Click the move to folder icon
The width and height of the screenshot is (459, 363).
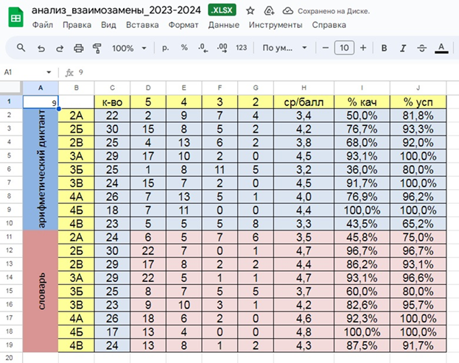click(269, 11)
